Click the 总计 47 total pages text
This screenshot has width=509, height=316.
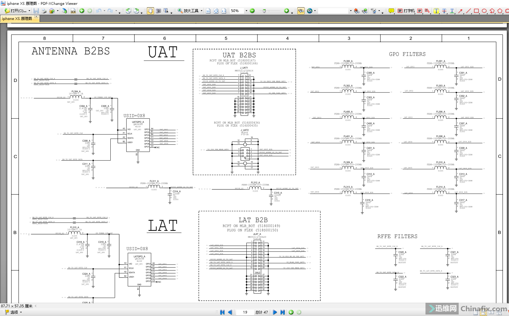coord(261,312)
